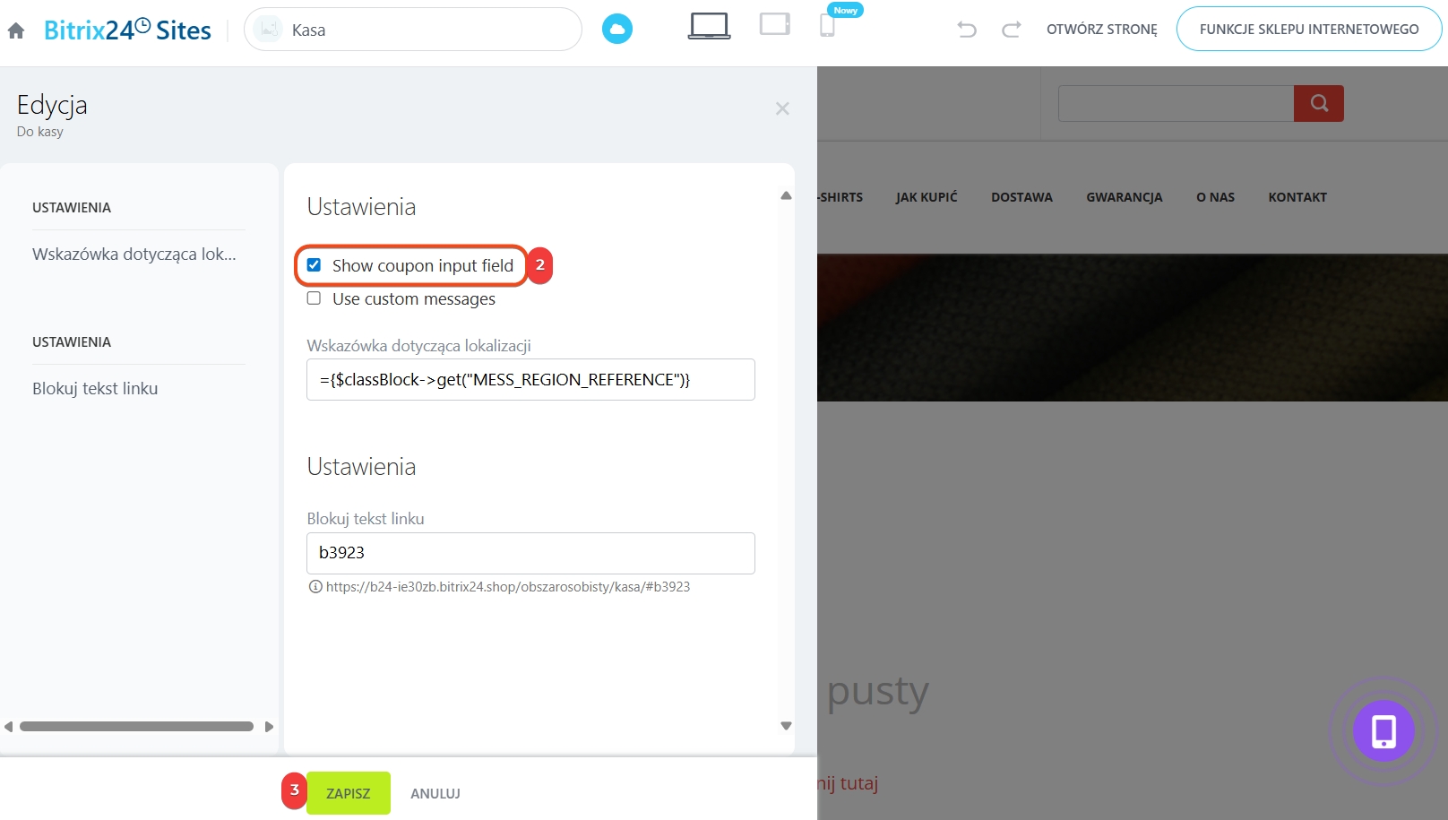Click the blue cloud publish icon
The width and height of the screenshot is (1448, 820).
pyautogui.click(x=616, y=30)
